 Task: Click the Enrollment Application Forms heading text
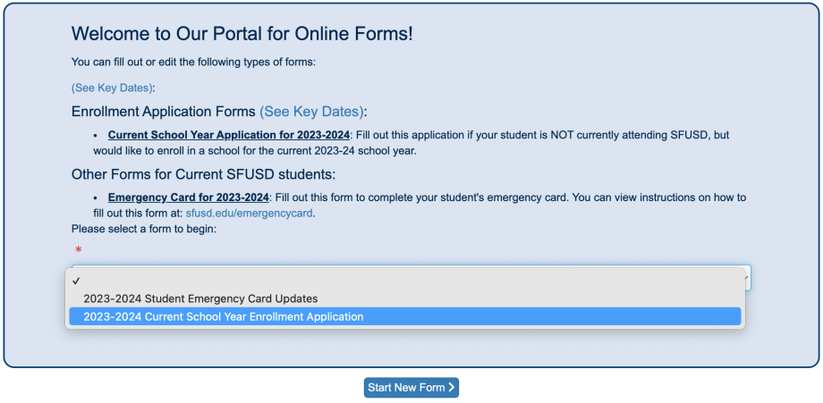click(163, 112)
